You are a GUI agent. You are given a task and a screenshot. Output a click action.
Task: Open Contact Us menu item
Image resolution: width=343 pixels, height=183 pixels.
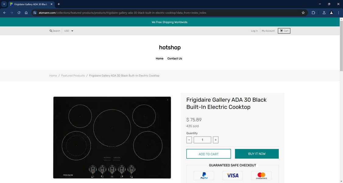click(x=175, y=59)
